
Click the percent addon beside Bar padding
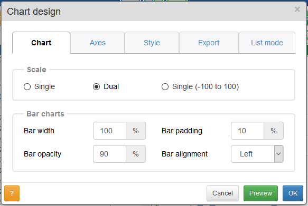tap(274, 131)
